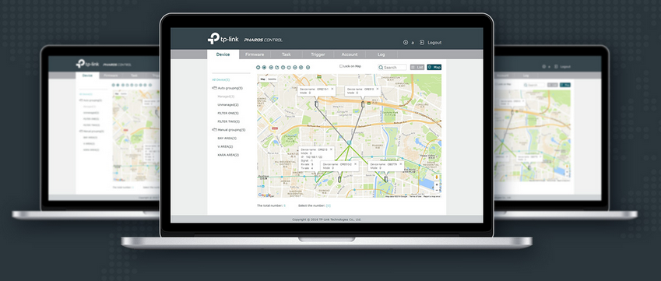This screenshot has height=281, width=661.
Task: Collapse the Manual grouping tree node
Action: click(x=214, y=130)
